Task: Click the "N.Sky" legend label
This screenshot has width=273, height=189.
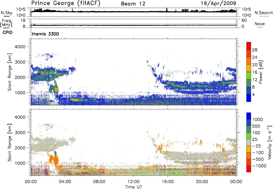Action: point(6,13)
